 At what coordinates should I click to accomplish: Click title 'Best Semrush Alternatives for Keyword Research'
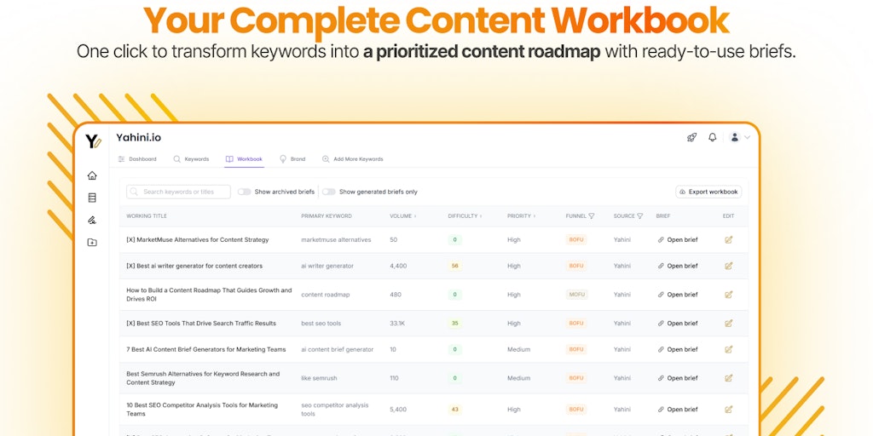203,378
